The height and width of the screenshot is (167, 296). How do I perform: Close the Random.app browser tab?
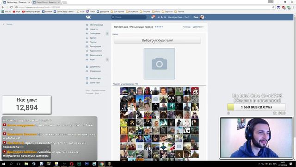29,2
